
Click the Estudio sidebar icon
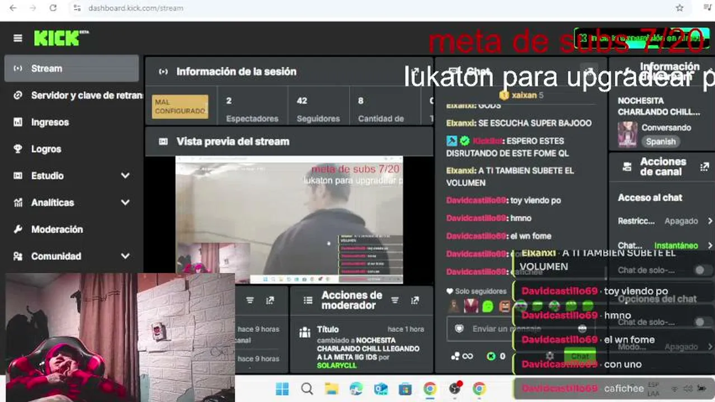18,176
